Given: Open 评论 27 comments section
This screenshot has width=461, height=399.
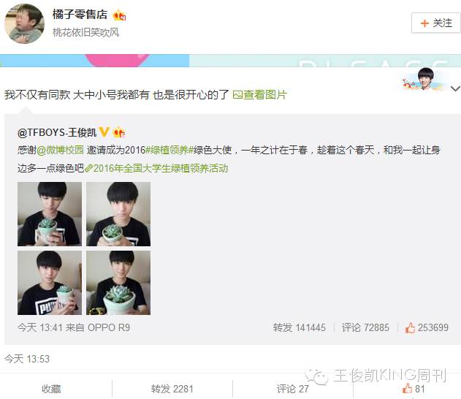Looking at the screenshot, I should tap(292, 389).
